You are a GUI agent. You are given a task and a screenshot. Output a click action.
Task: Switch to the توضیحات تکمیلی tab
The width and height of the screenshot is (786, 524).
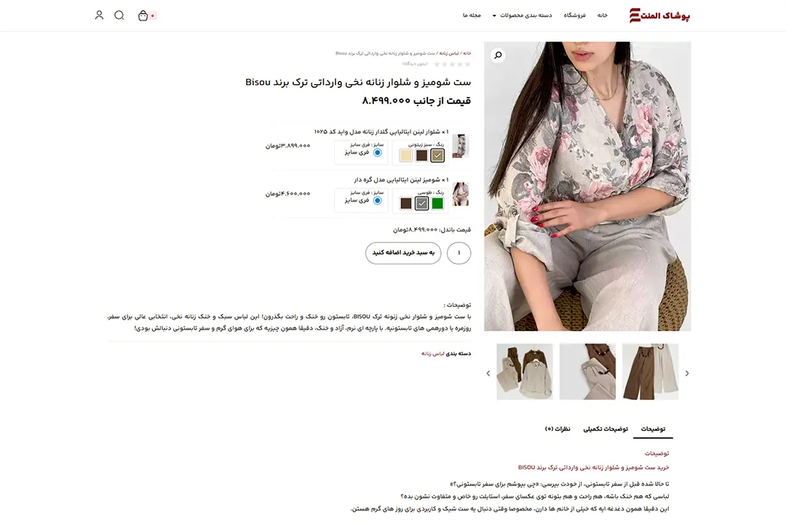606,429
